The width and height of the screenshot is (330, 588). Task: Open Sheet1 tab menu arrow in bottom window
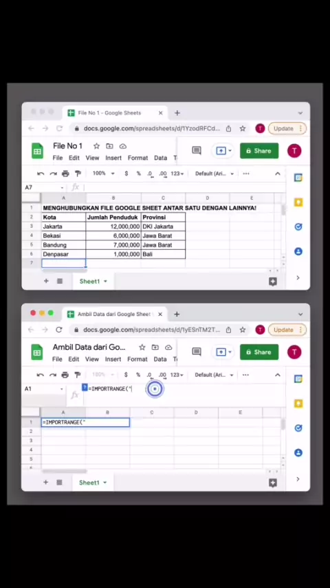click(x=105, y=483)
